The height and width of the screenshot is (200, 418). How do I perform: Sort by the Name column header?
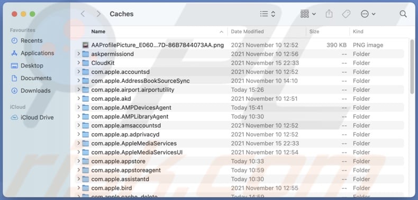tap(98, 31)
